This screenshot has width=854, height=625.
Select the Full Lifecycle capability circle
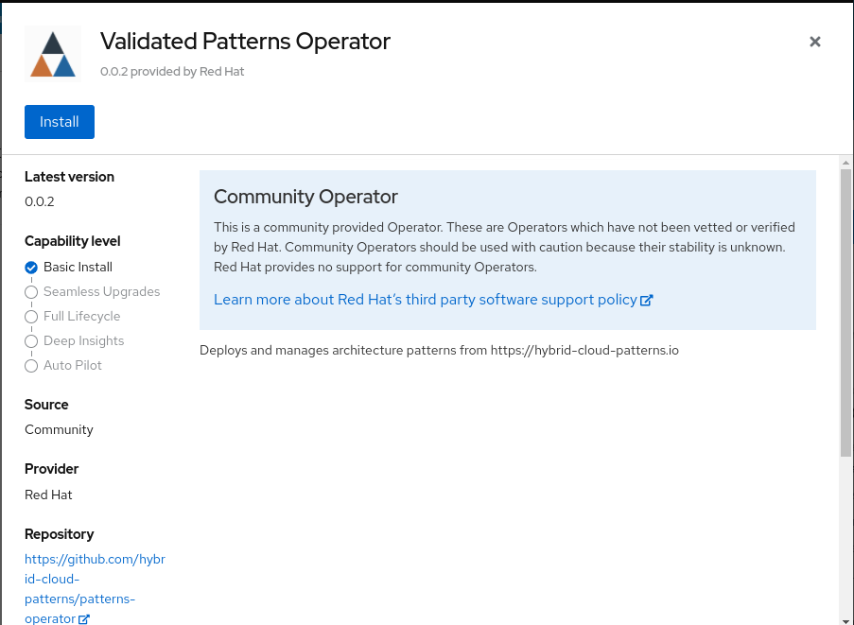(30, 316)
